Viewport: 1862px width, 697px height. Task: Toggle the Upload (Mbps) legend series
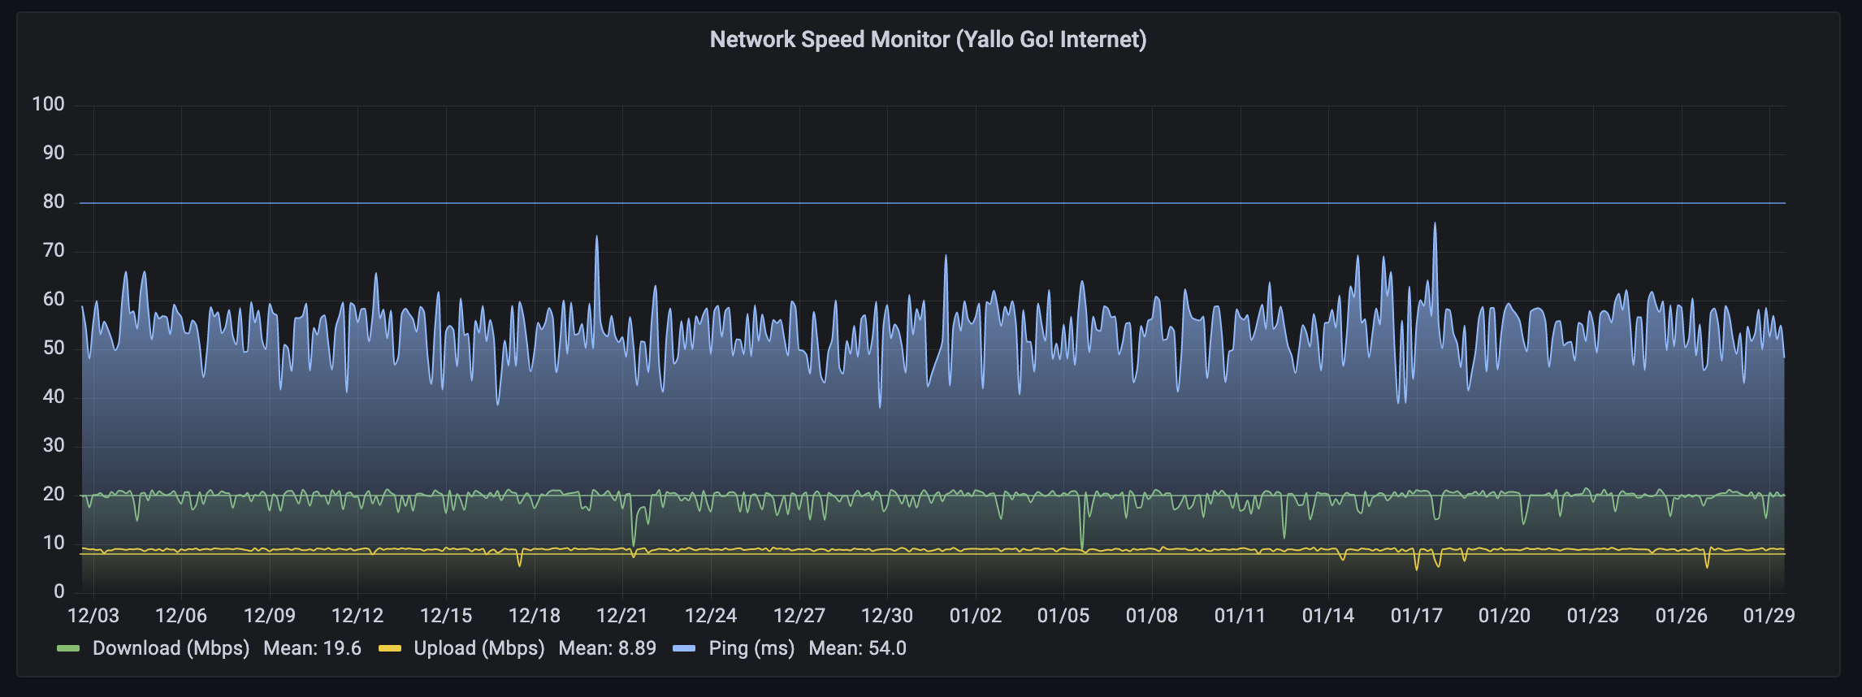coord(479,648)
